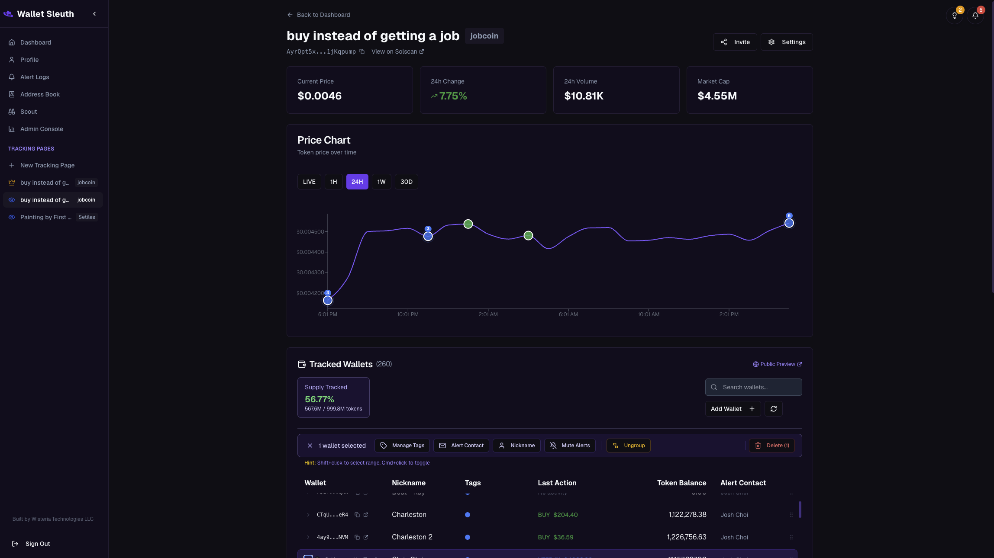The image size is (994, 558).
Task: Open 4ay9...NVM wallet external link
Action: [366, 537]
